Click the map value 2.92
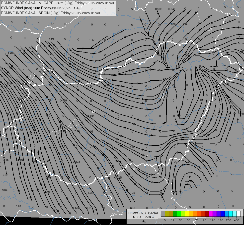Screen dimensions: 244x225 pos(5,175)
